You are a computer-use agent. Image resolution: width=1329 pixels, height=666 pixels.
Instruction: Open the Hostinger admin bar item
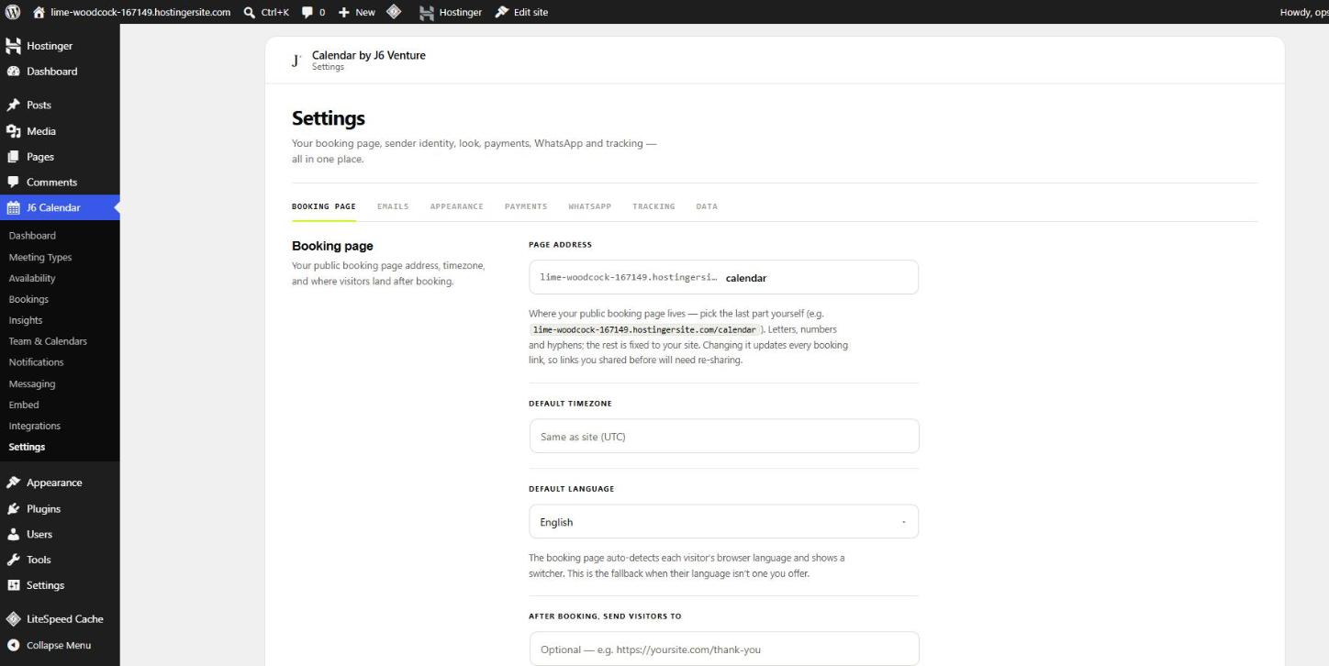click(450, 12)
